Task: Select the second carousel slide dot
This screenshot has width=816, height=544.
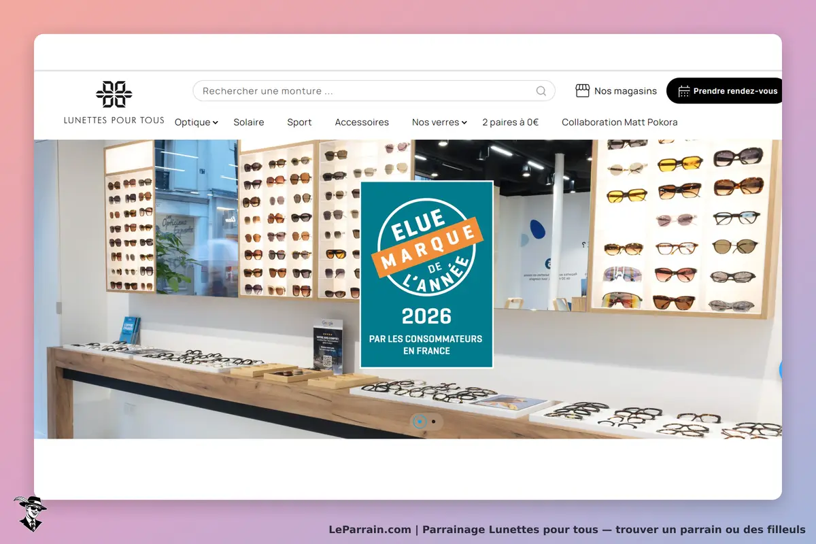Action: point(434,422)
